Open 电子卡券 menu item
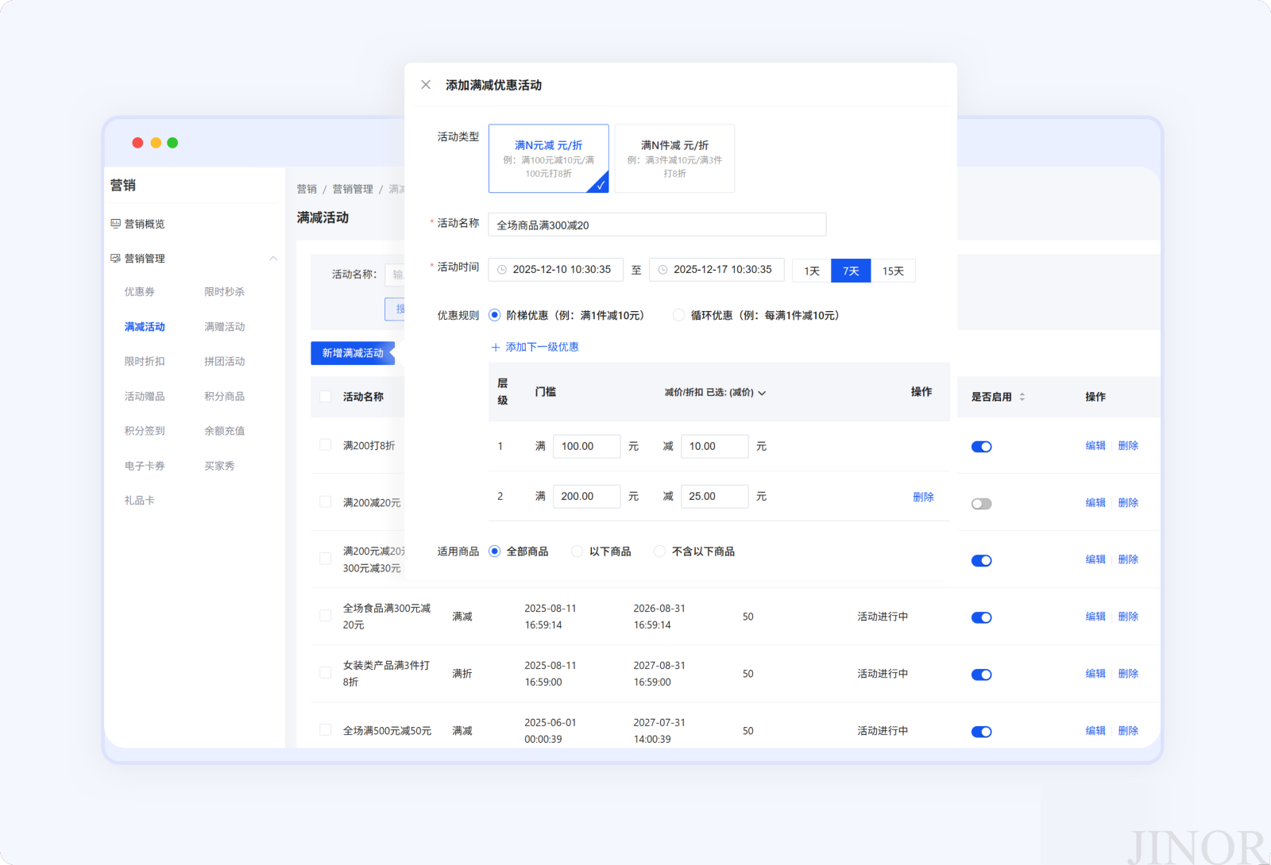This screenshot has height=865, width=1271. coord(145,466)
